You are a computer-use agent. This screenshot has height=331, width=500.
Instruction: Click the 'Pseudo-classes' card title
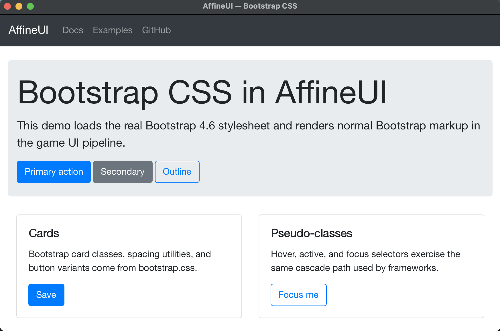(312, 233)
